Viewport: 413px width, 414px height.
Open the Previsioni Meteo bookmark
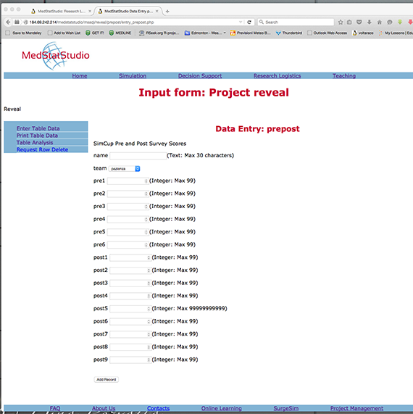pyautogui.click(x=250, y=33)
